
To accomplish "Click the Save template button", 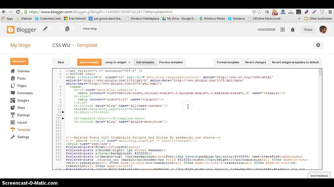I will pos(89,62).
